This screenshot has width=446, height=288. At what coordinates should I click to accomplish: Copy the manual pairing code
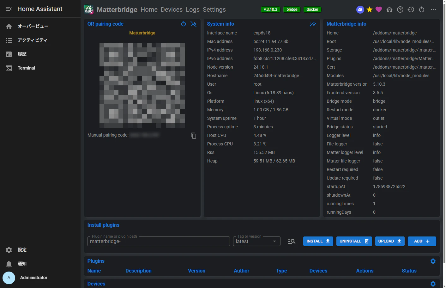point(194,136)
